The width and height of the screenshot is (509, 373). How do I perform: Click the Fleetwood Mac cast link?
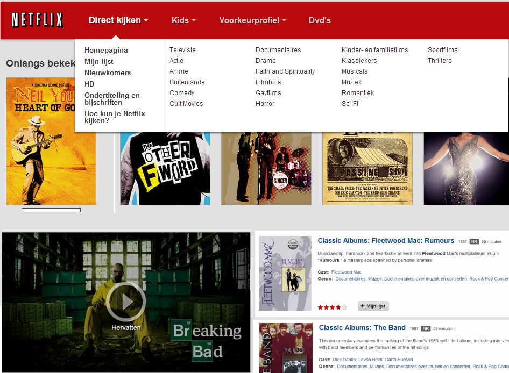coord(346,272)
